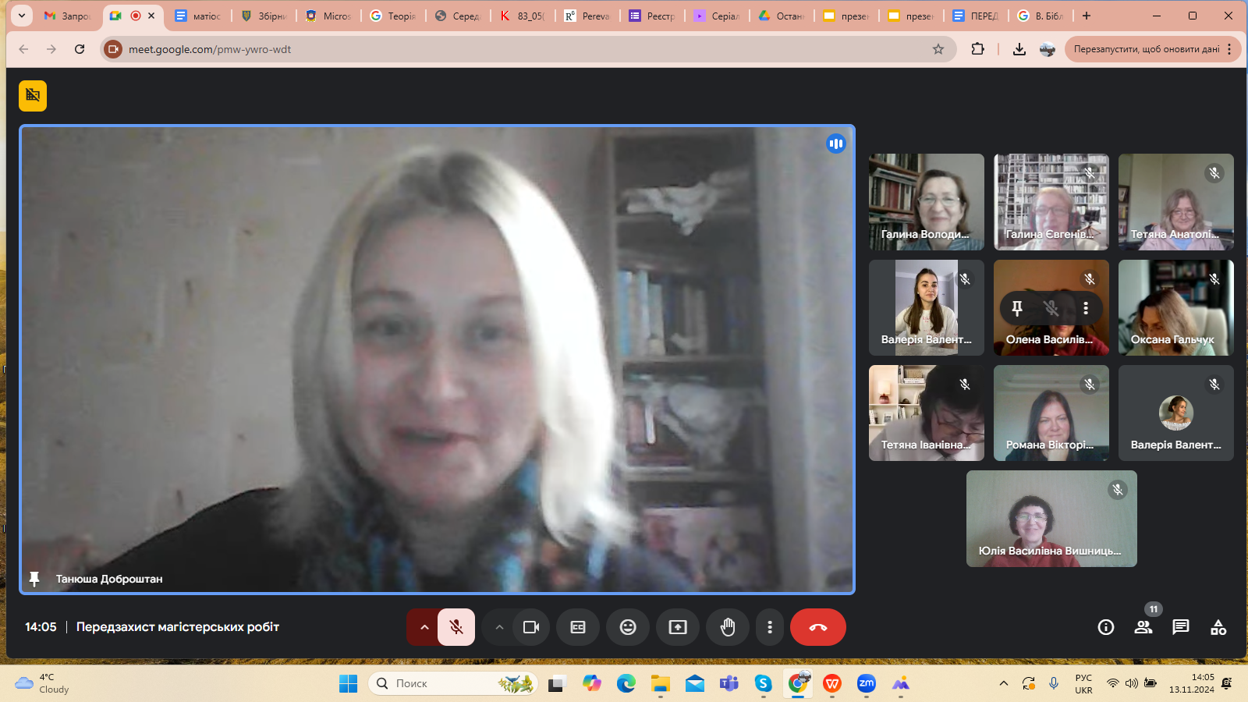
Task: Unmute the microphone
Action: click(456, 627)
